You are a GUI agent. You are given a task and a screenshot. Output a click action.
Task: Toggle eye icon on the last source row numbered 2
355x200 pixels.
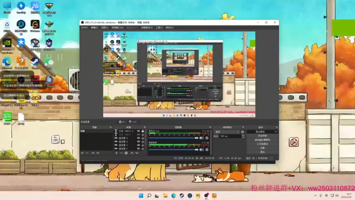pyautogui.click(x=138, y=149)
